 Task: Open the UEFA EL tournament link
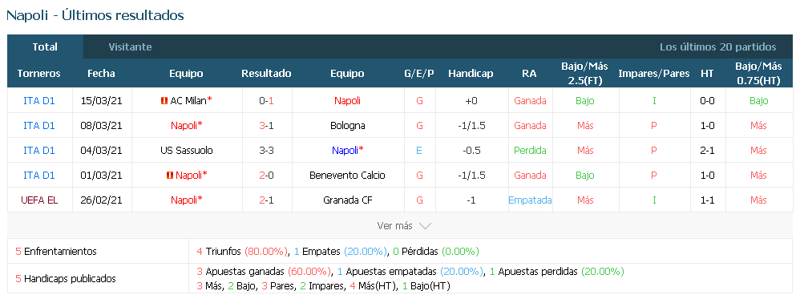[x=39, y=200]
